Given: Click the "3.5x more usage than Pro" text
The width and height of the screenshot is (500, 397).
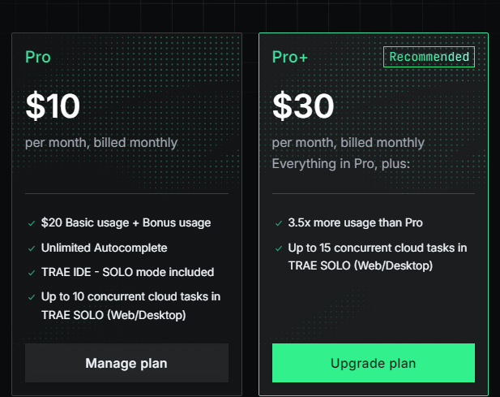Looking at the screenshot, I should coord(355,223).
